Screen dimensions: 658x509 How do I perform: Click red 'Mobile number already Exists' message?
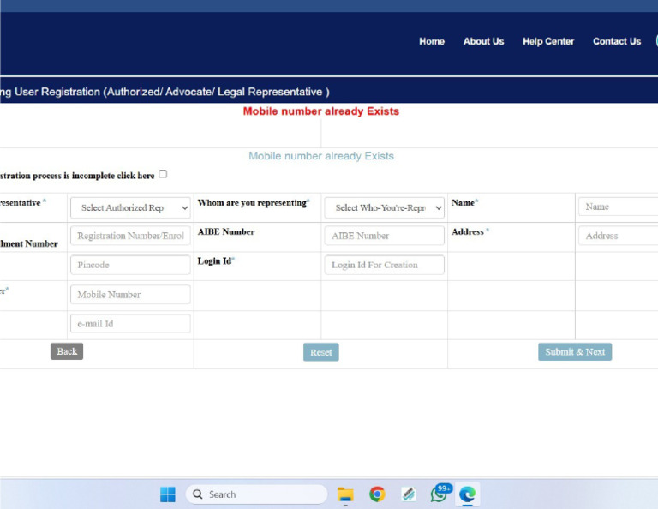click(x=321, y=111)
